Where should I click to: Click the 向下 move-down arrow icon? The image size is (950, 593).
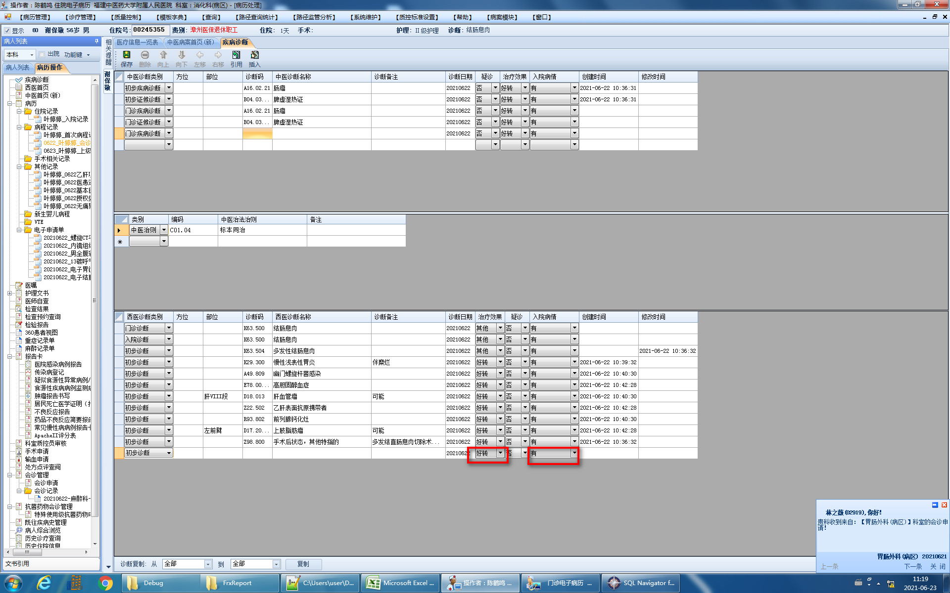[x=182, y=55]
